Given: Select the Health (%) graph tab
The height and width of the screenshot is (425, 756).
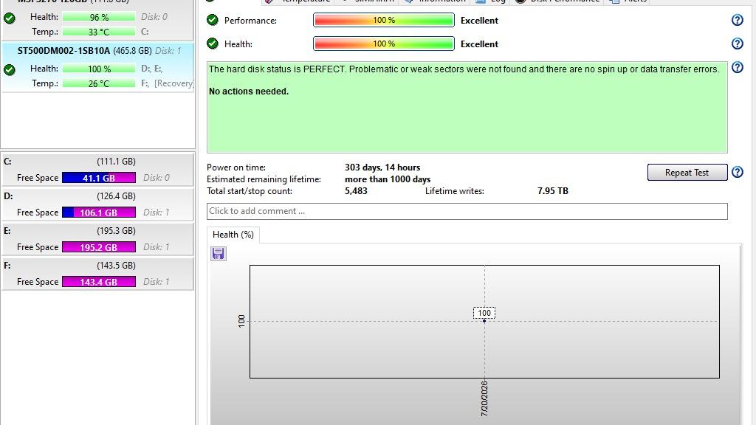Looking at the screenshot, I should 233,235.
